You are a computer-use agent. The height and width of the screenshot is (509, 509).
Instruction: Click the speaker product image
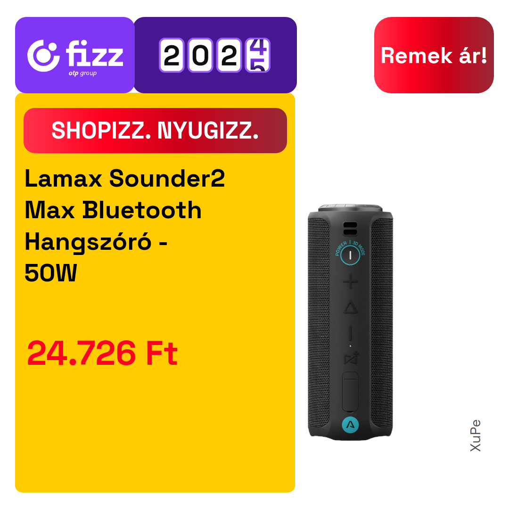(350, 322)
